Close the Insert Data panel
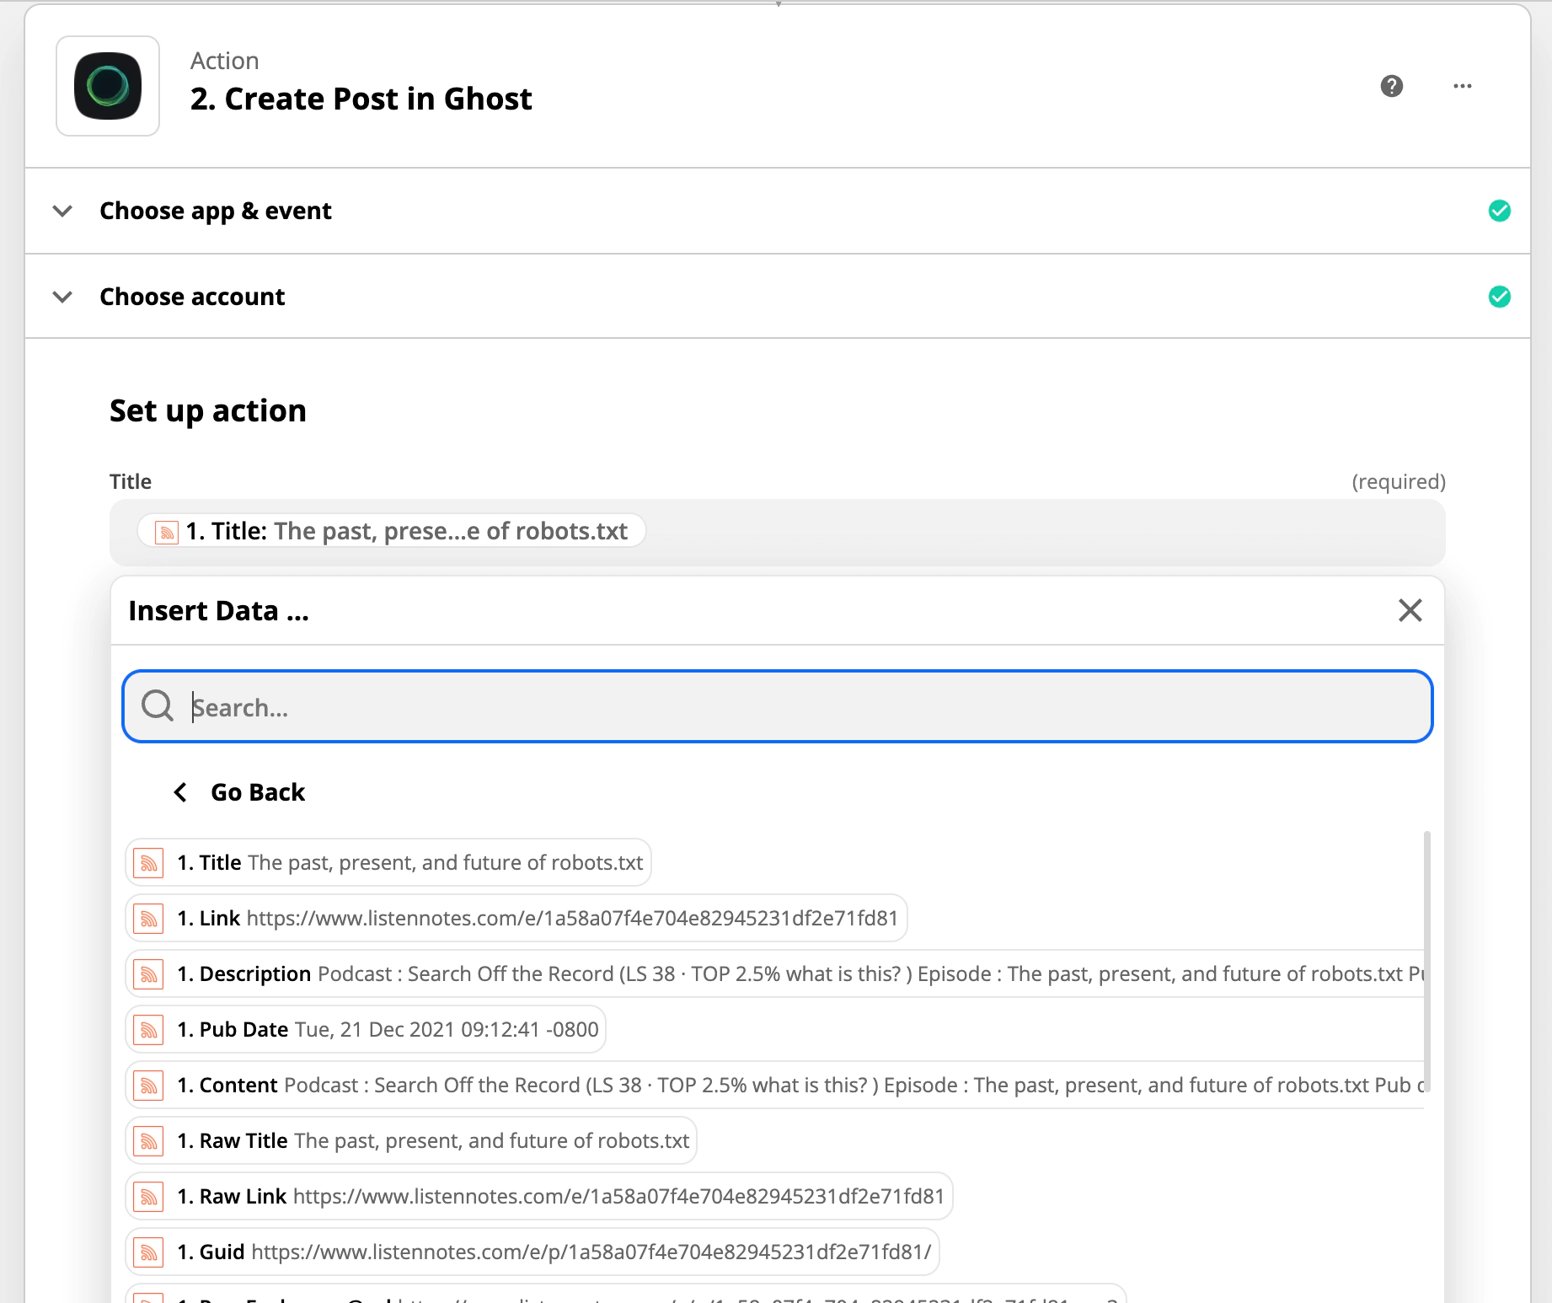Viewport: 1552px width, 1303px height. pos(1410,610)
